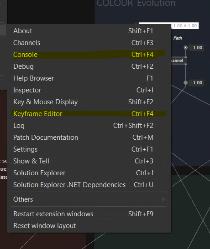Open the About menu entry
210x249 pixels.
[x=89, y=31]
